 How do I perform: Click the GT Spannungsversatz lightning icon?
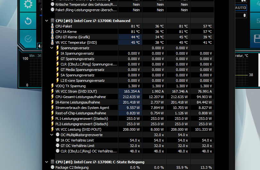click(x=57, y=59)
